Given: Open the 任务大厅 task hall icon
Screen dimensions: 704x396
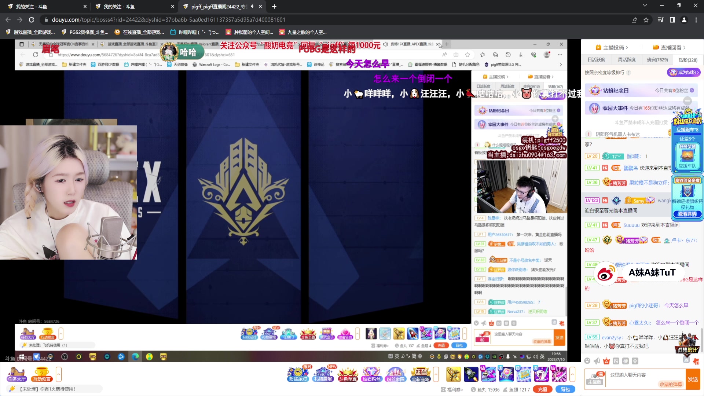Looking at the screenshot, I should tap(17, 374).
